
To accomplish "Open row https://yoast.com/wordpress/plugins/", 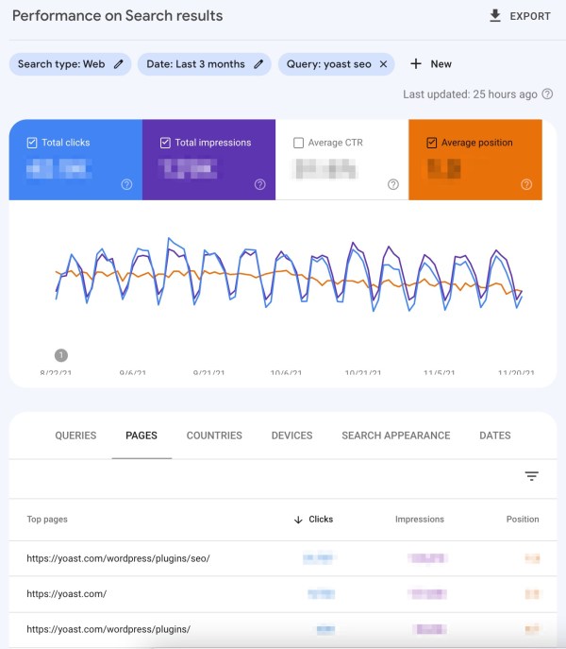I will pyautogui.click(x=283, y=629).
